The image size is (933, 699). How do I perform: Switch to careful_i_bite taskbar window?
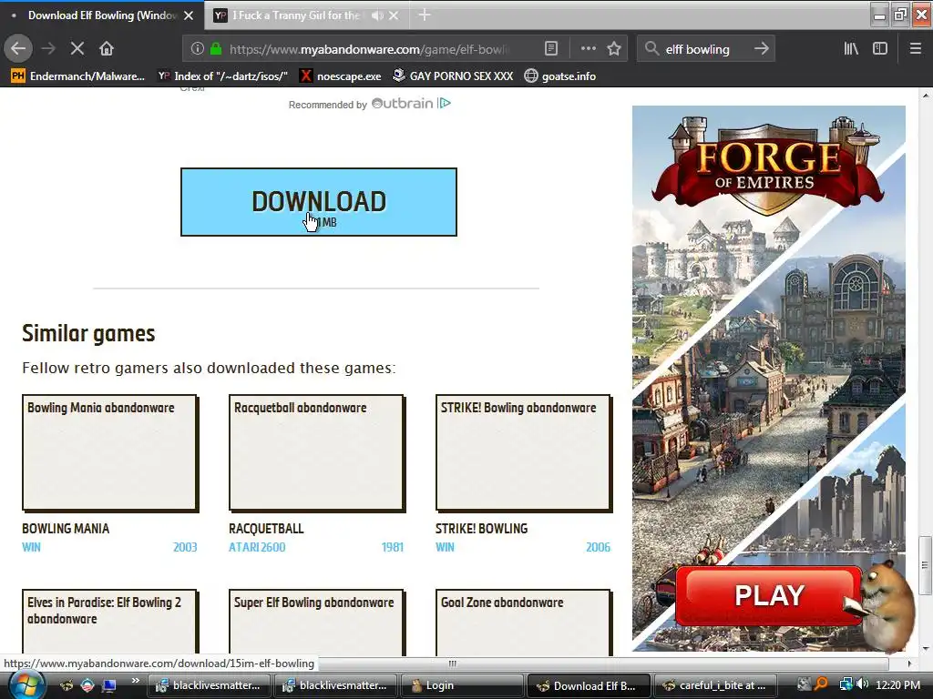click(x=714, y=685)
